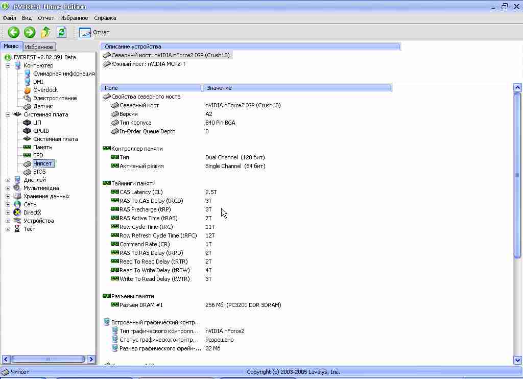Restore down the EVEREST window
Screen dimensions: 523x379
(505, 6)
